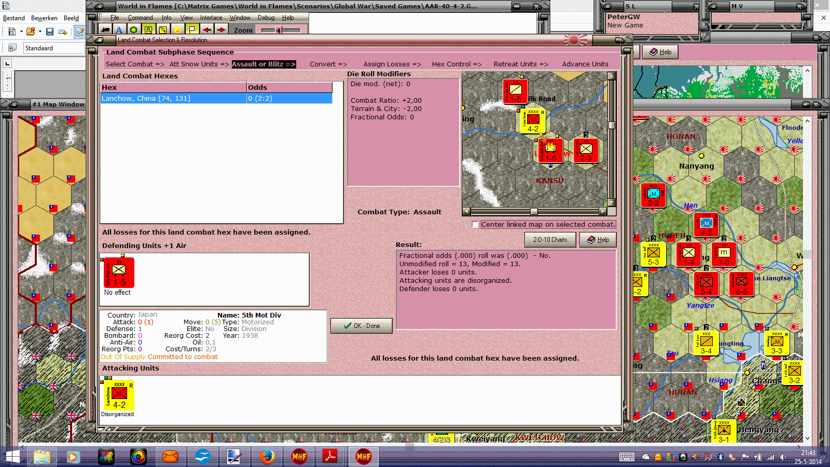Viewport: 830px width, 467px height.
Task: Click the Retreat Units subphase label
Action: click(x=520, y=64)
